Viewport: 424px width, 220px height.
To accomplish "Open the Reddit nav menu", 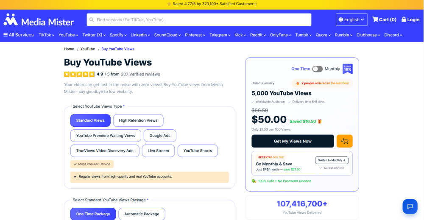I will point(258,35).
